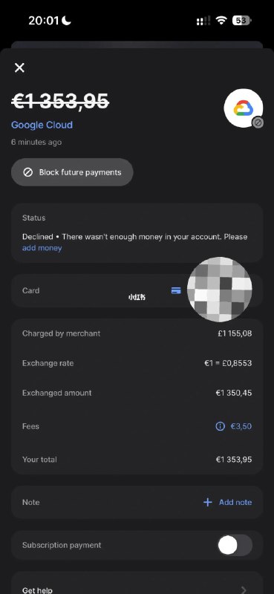Close the transaction details sheet
The image size is (274, 594).
point(19,68)
